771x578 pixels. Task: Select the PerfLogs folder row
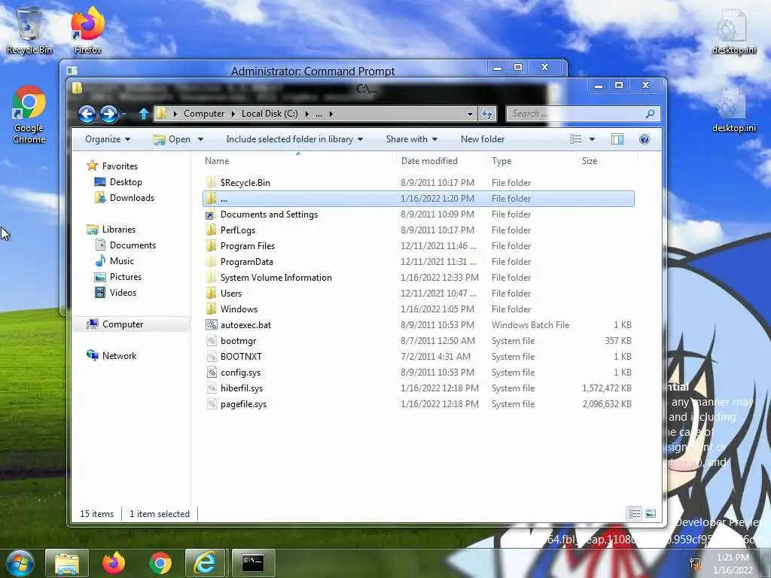pyautogui.click(x=419, y=230)
